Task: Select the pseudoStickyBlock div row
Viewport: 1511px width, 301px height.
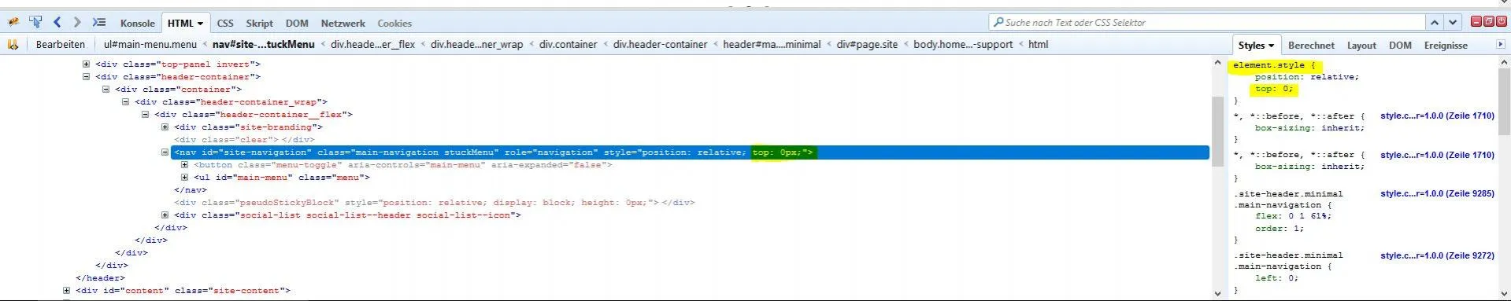Action: 435,203
